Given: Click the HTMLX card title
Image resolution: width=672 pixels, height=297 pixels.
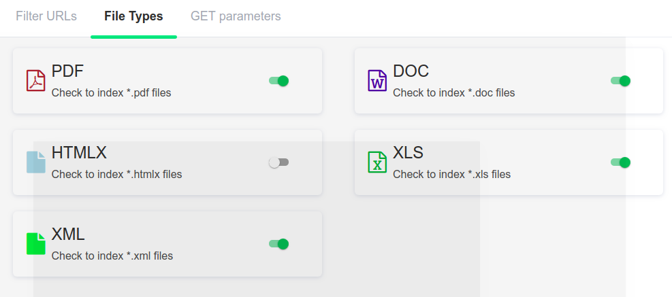Looking at the screenshot, I should [x=79, y=153].
